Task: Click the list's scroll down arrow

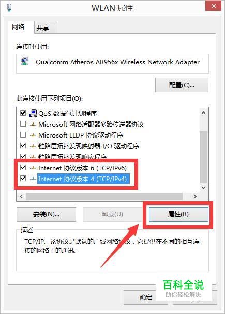Action: [203, 188]
